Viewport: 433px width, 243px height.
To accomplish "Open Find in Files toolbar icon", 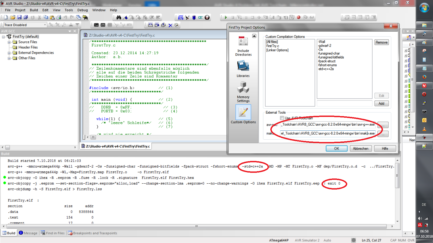I will pos(85,17).
